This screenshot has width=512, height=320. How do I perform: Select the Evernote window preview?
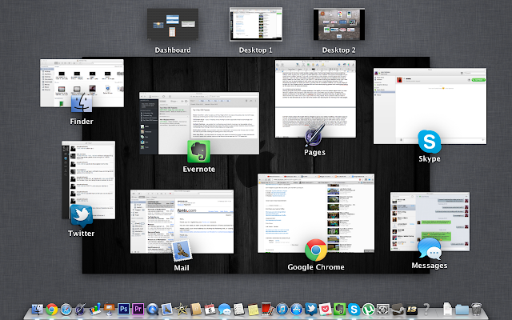[x=199, y=123]
